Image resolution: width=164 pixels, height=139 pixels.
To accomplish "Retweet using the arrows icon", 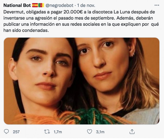I will [47, 132].
